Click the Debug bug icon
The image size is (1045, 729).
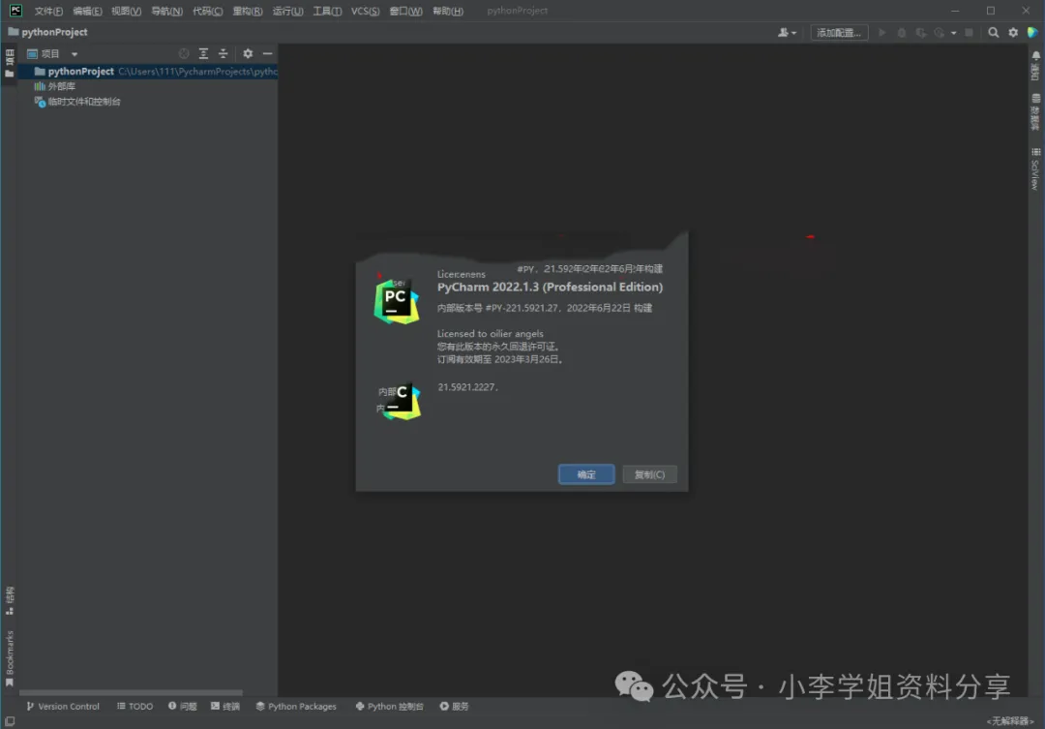901,32
